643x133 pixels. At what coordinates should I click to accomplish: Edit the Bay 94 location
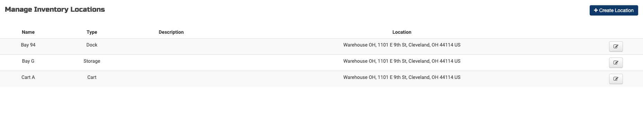click(x=616, y=47)
